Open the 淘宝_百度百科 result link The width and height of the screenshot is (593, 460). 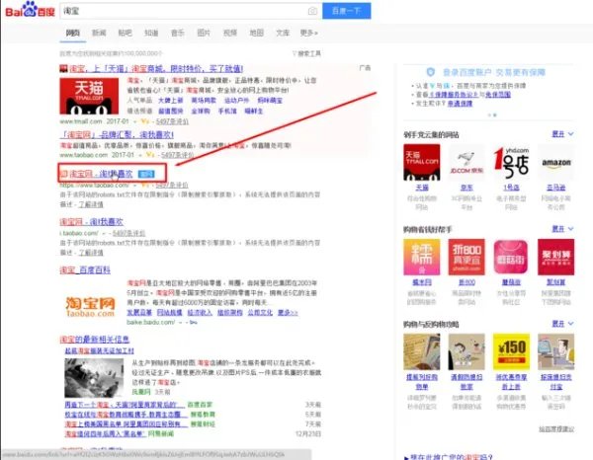[x=85, y=270]
